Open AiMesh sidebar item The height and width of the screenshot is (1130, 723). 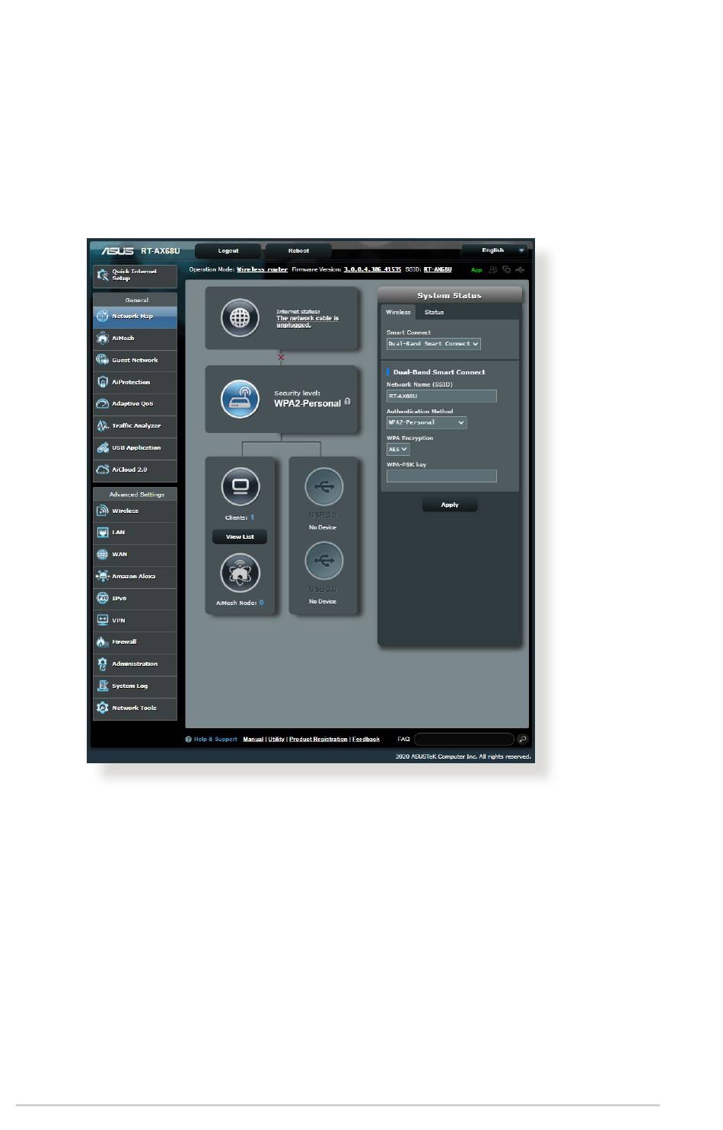click(135, 339)
